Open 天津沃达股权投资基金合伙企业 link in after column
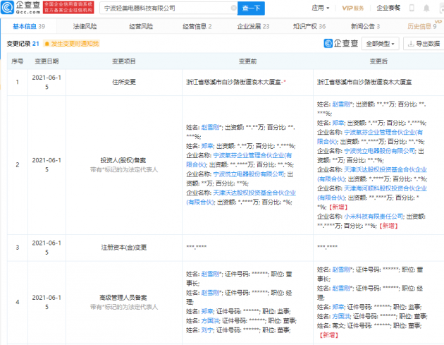 pyautogui.click(x=372, y=174)
